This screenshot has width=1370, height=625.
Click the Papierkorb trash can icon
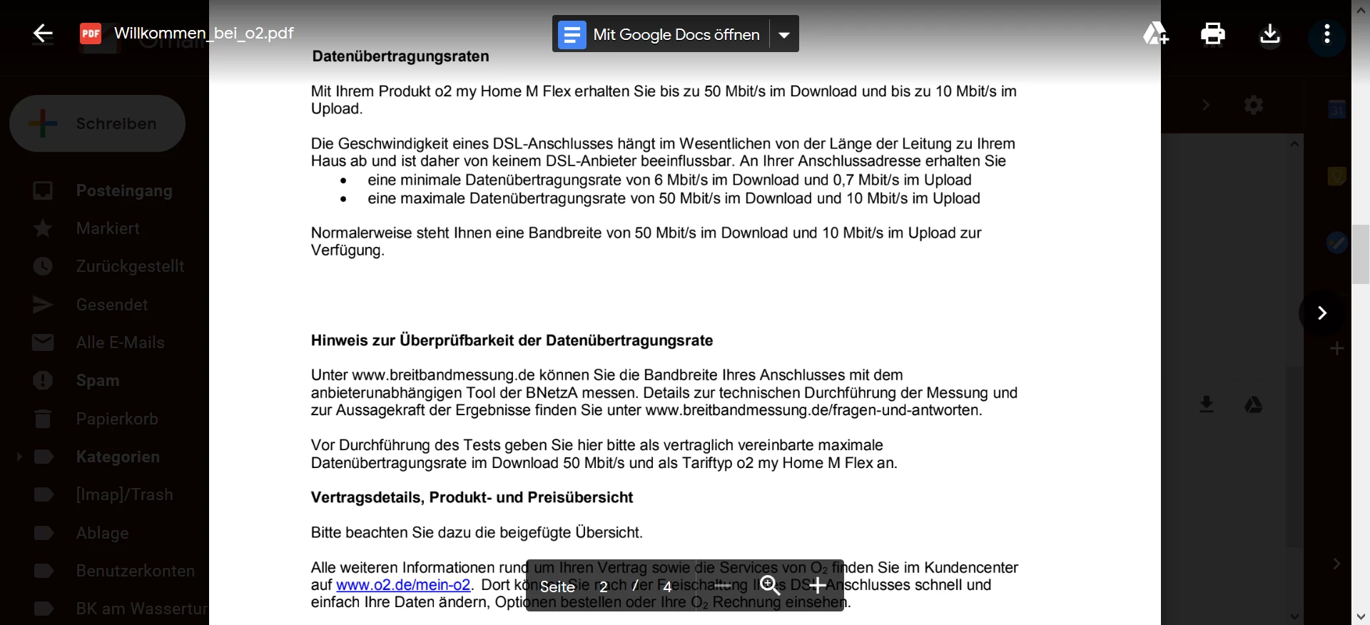click(43, 419)
